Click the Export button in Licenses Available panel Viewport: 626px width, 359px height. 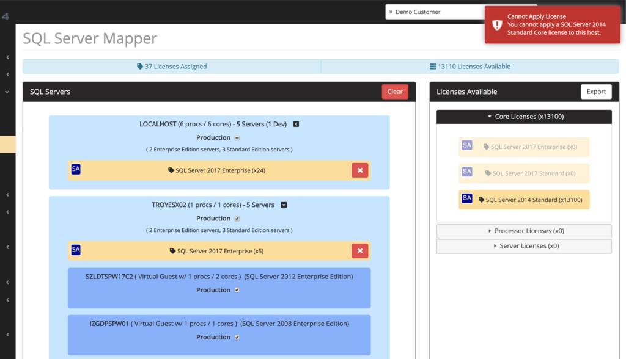click(596, 91)
